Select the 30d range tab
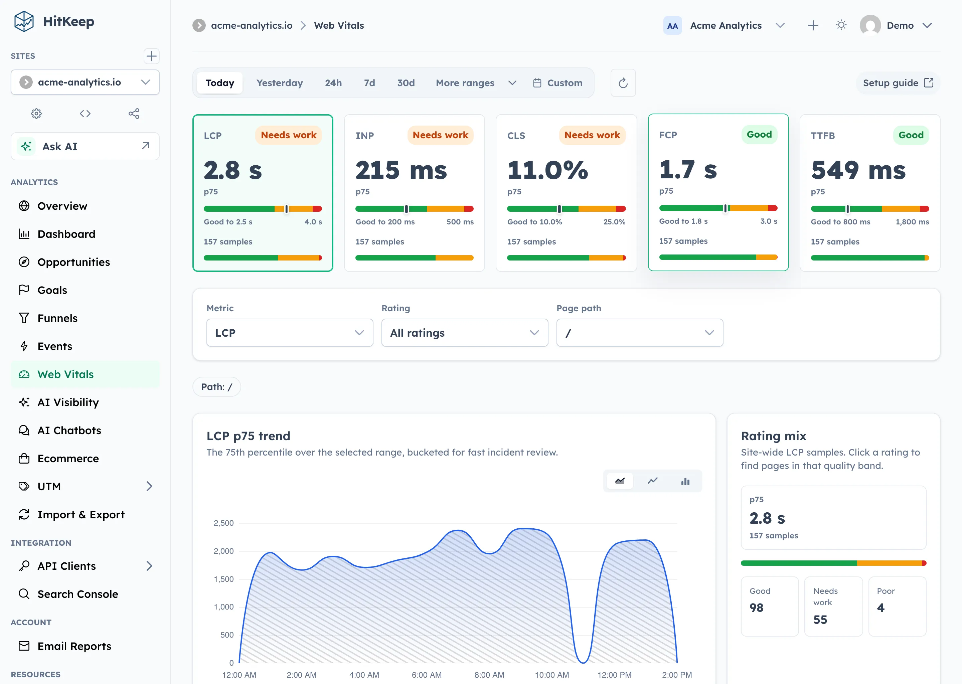This screenshot has height=684, width=962. [x=406, y=83]
